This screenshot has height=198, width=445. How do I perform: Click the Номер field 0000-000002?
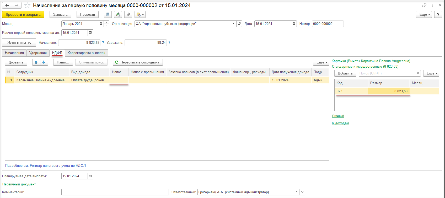[328, 24]
